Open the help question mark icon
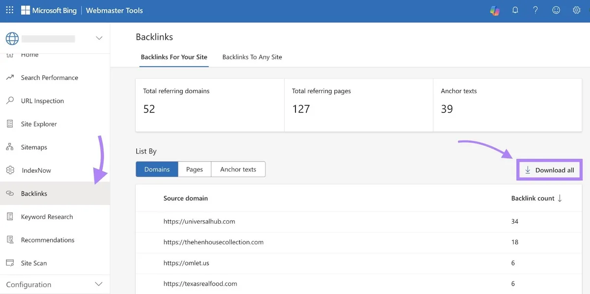The width and height of the screenshot is (590, 294). click(535, 10)
